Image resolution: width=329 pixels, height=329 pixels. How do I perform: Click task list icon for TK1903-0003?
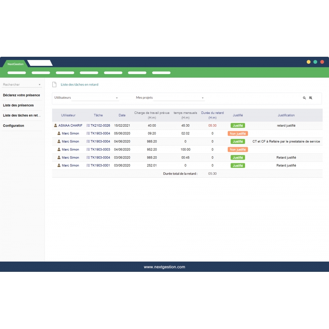(88, 150)
